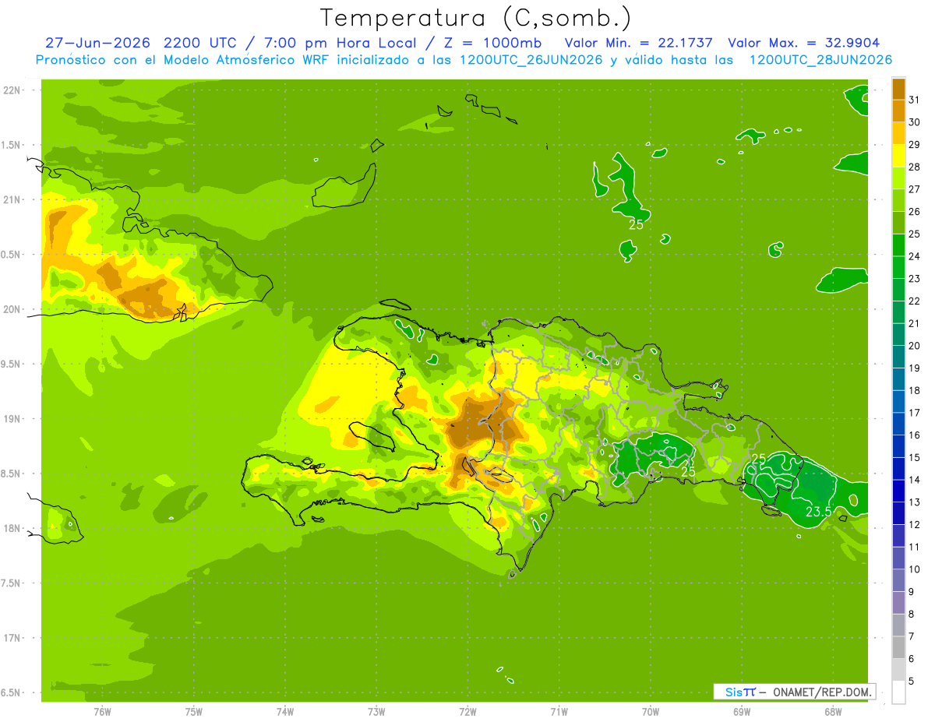The image size is (935, 722).
Task: Click the latitude axis label '22N'
Action: tap(12, 90)
